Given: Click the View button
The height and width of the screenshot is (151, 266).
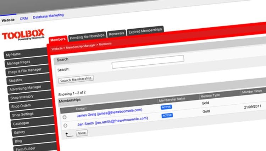Looking at the screenshot, I should (x=82, y=133).
